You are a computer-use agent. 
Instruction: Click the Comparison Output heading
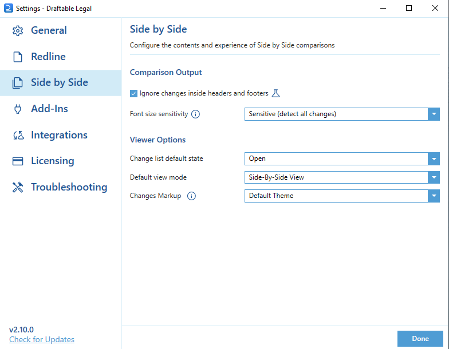(166, 72)
